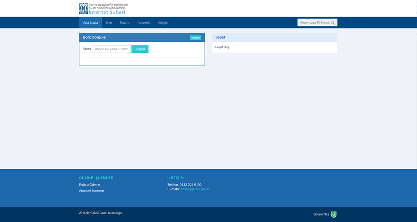Open the İletişim menu item
Viewport: 417px width, 222px height.
pos(162,23)
